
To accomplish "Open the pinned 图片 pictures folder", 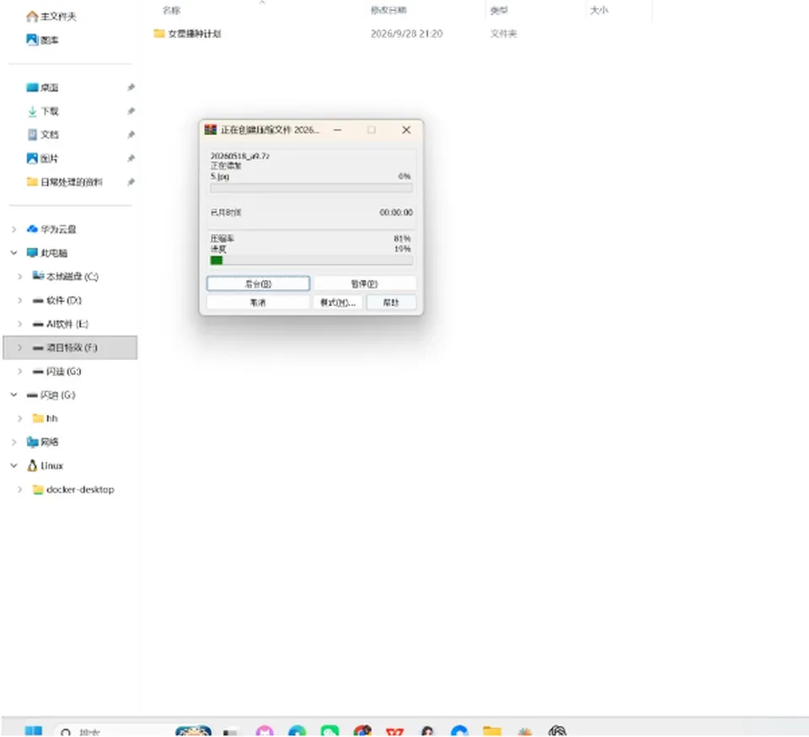I will click(42, 159).
